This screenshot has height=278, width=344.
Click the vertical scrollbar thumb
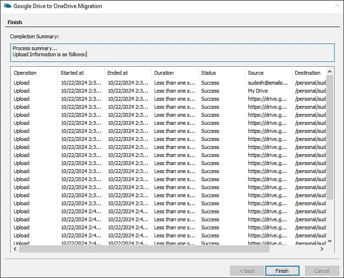pos(329,137)
